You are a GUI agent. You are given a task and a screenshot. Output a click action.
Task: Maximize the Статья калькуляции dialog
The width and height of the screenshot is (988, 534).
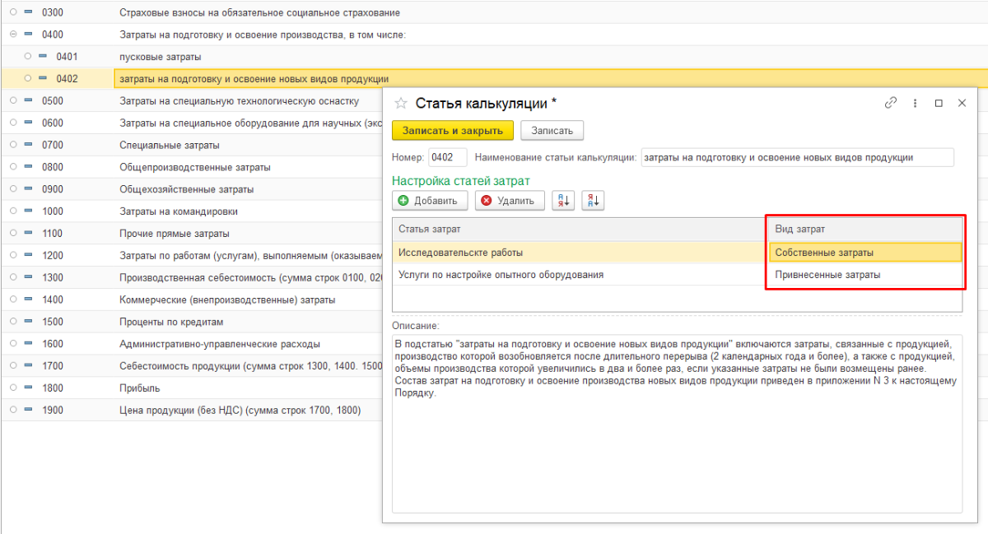tap(939, 104)
